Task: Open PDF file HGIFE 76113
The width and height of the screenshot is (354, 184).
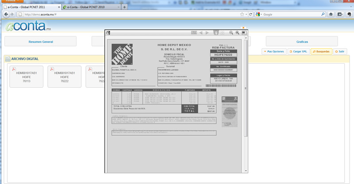Action: [x=27, y=77]
